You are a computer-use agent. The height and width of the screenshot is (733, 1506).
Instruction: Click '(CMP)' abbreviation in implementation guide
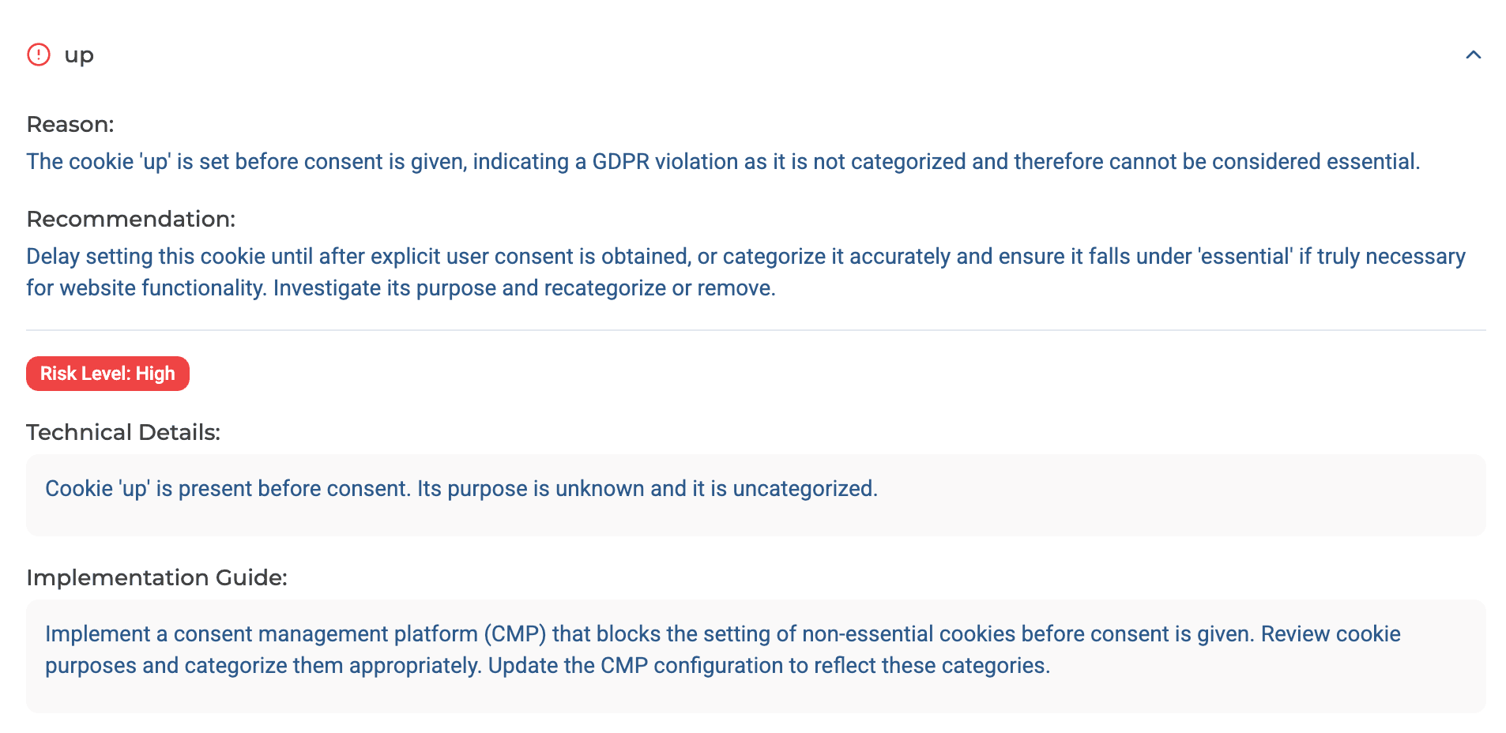(515, 633)
